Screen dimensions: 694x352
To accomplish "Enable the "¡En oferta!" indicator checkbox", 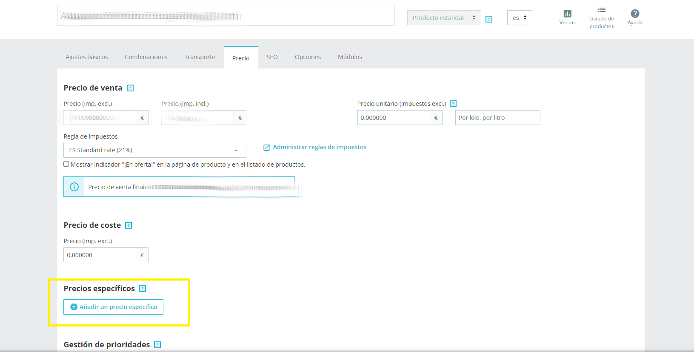I will pyautogui.click(x=66, y=164).
